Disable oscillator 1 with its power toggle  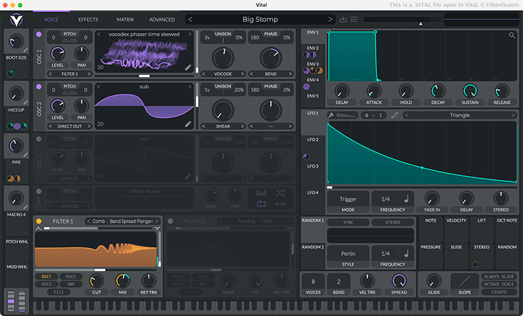(x=39, y=35)
